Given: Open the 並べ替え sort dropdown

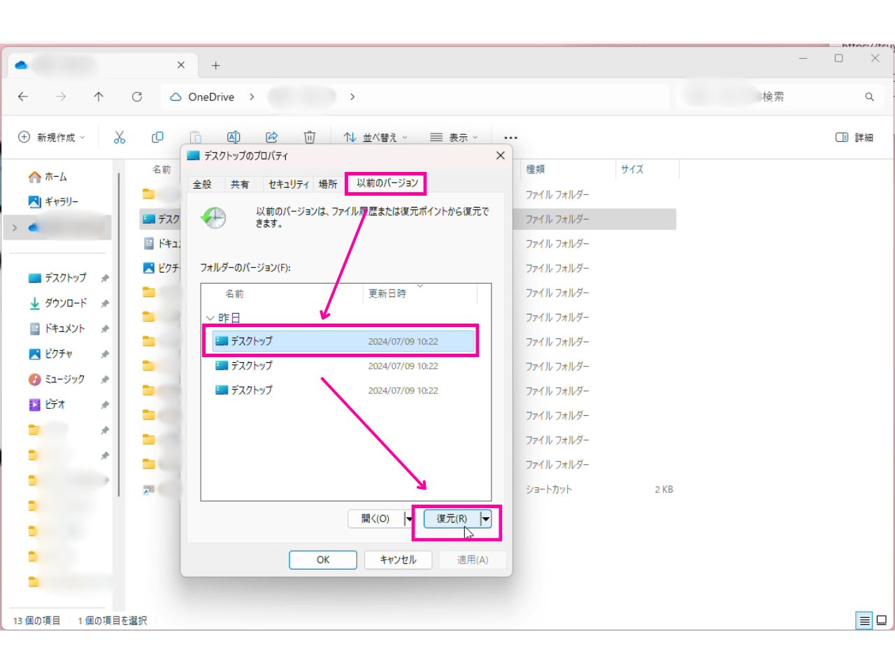Looking at the screenshot, I should pos(375,137).
